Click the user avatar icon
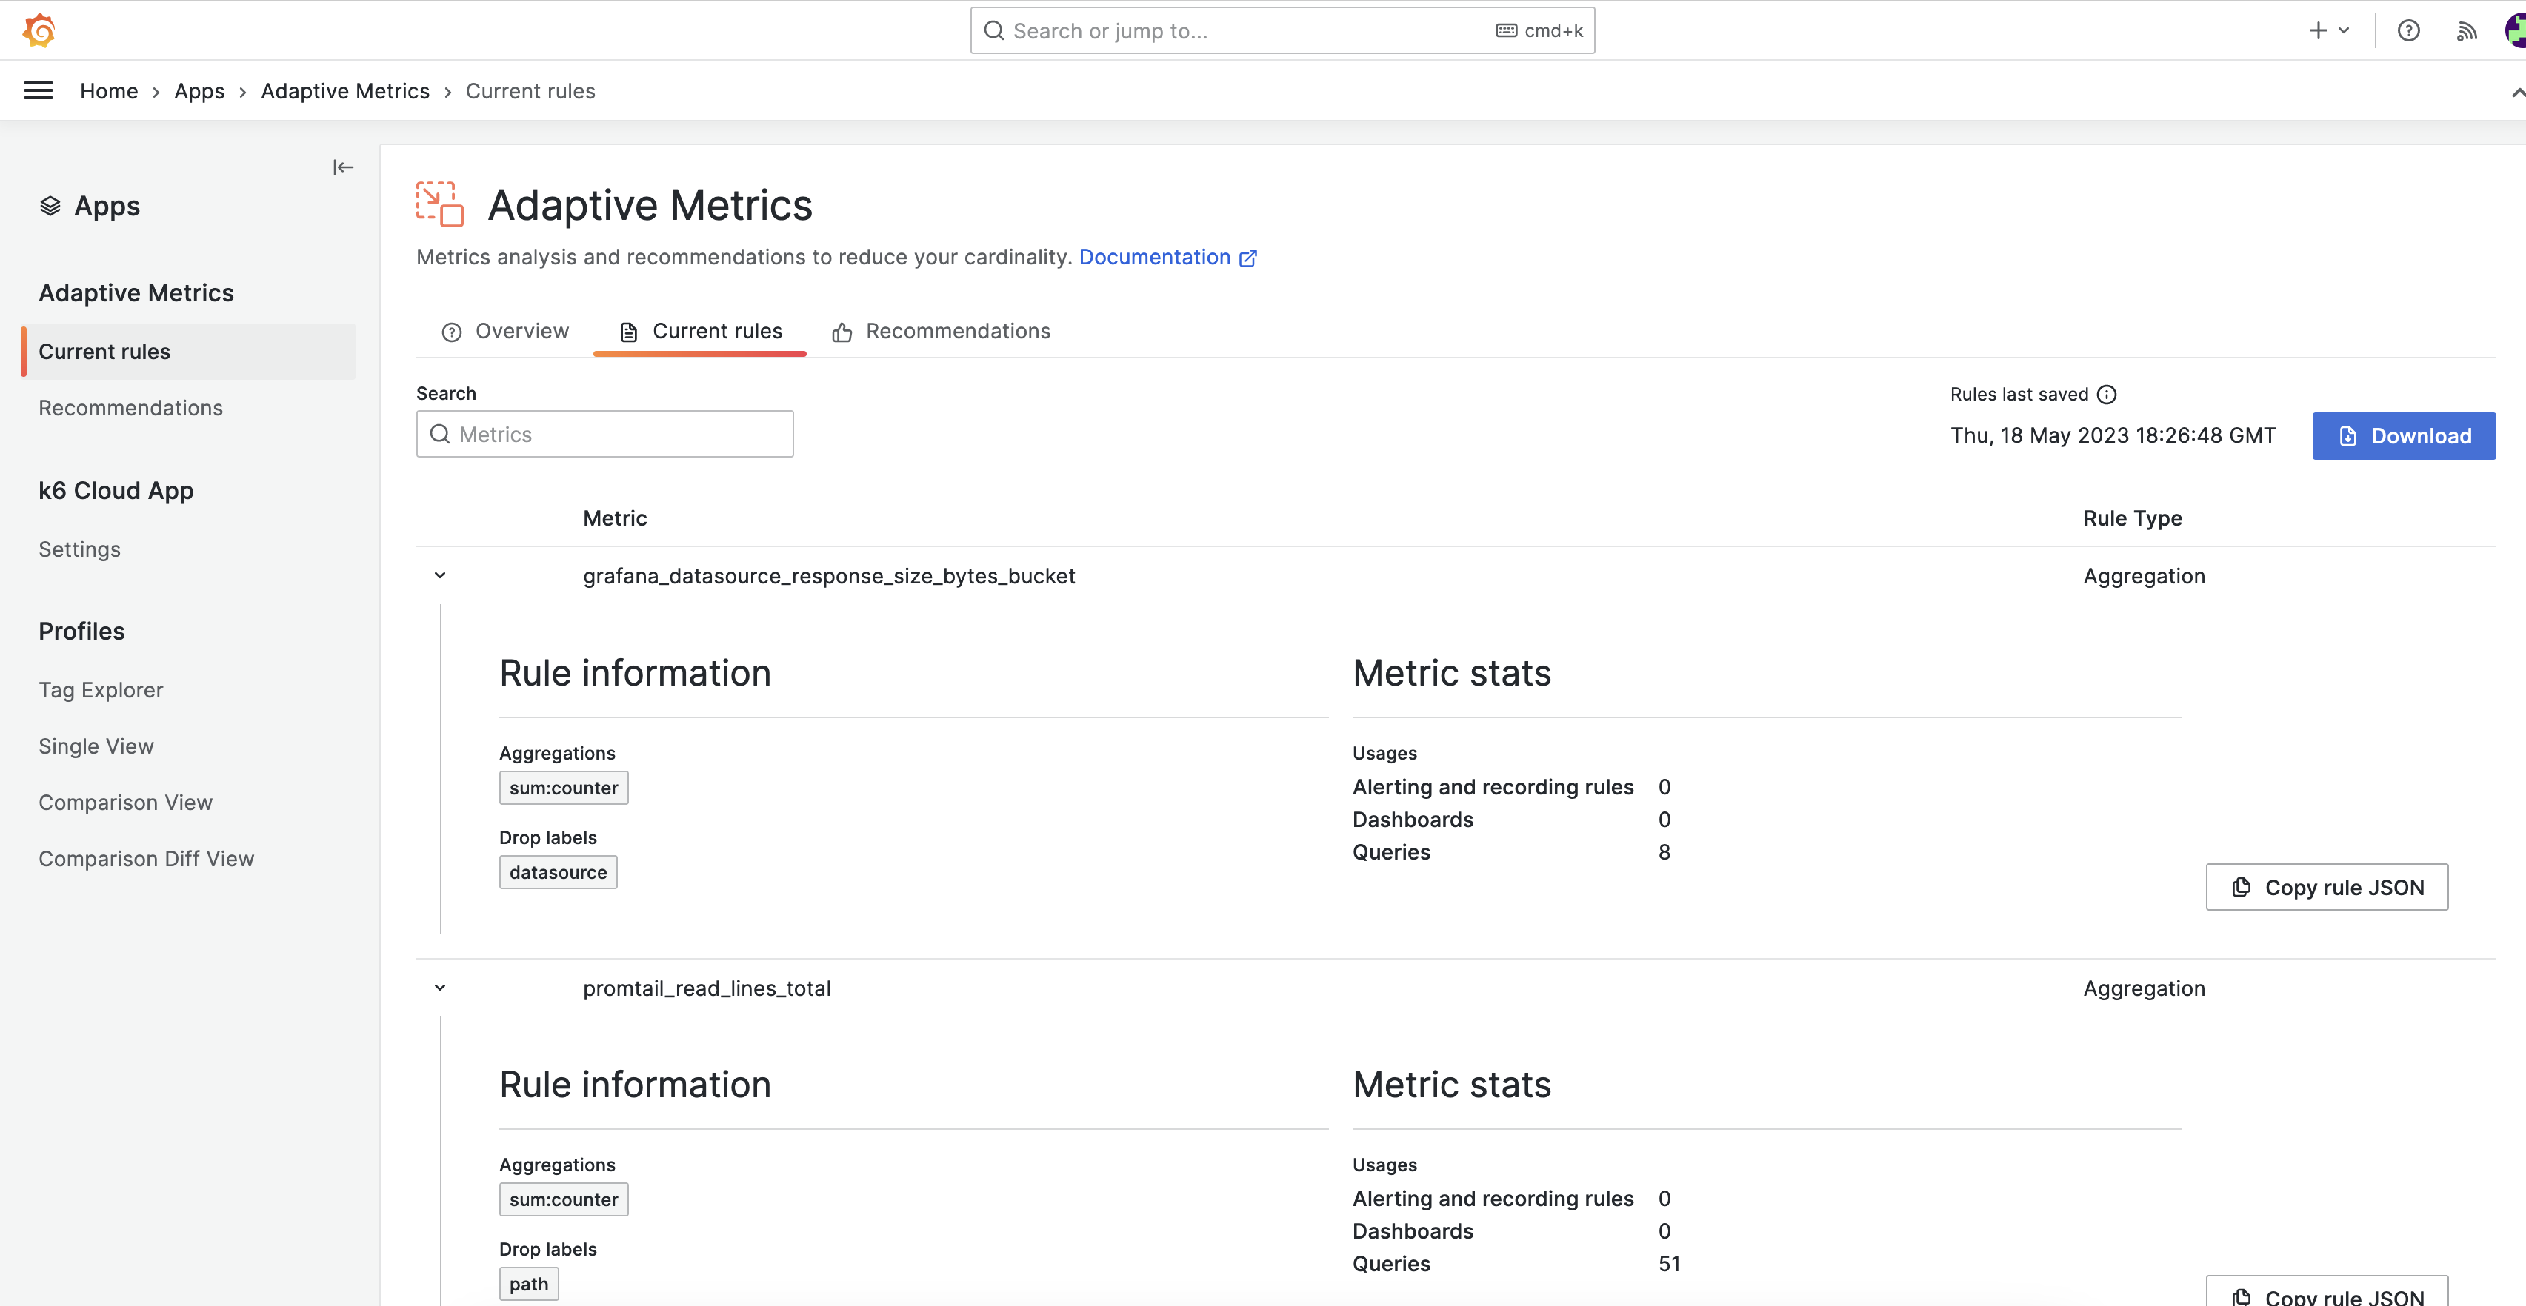The width and height of the screenshot is (2526, 1306). (x=2515, y=31)
